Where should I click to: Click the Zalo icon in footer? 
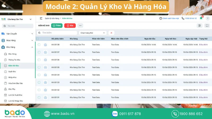(x=115, y=114)
